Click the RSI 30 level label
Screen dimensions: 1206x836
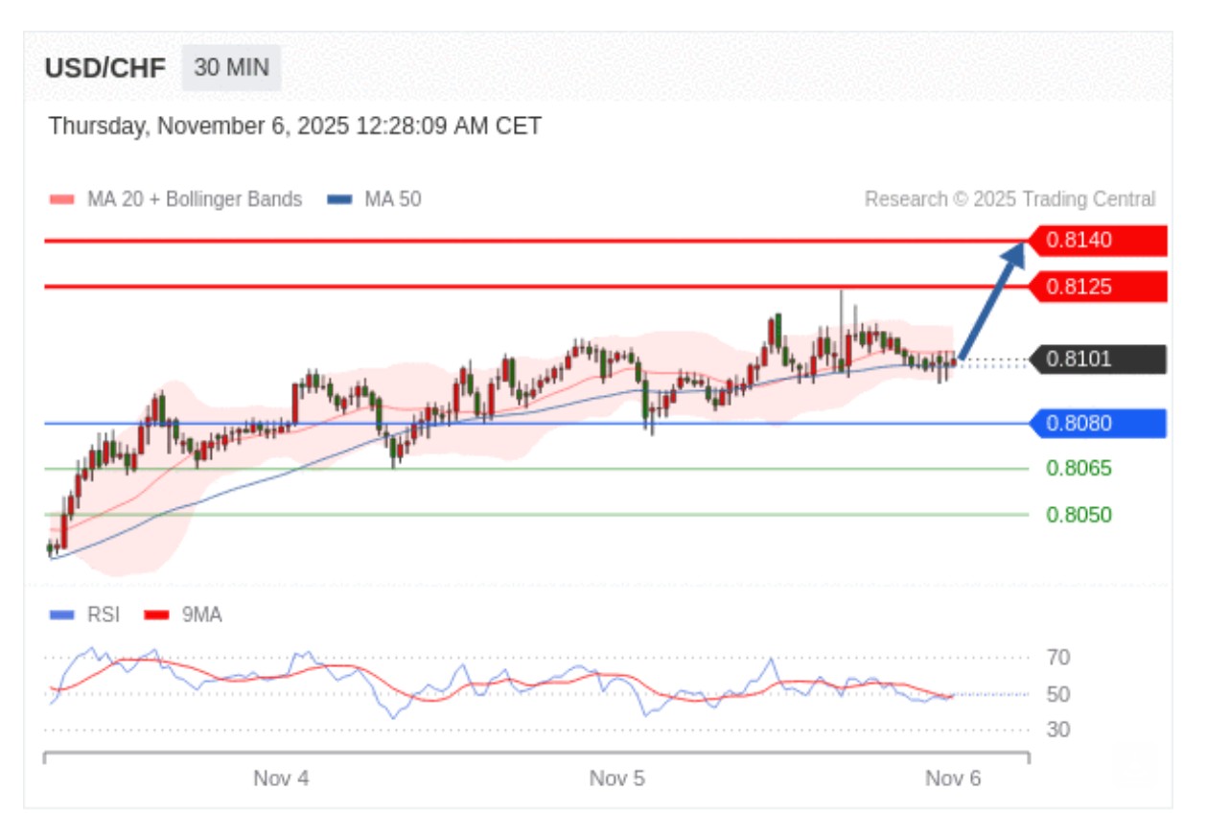[x=1058, y=730]
